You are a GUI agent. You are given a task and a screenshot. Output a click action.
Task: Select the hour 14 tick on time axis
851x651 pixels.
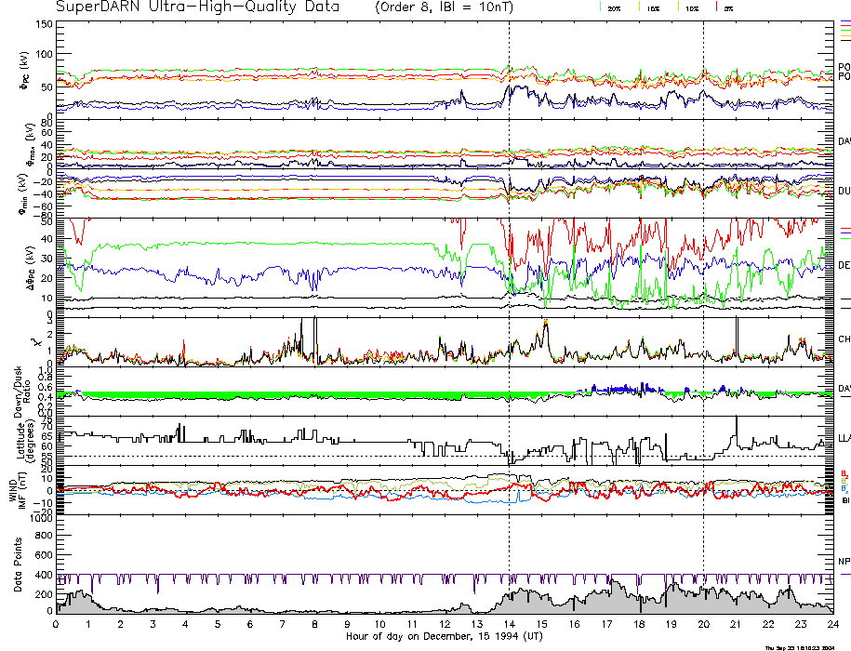(x=509, y=625)
